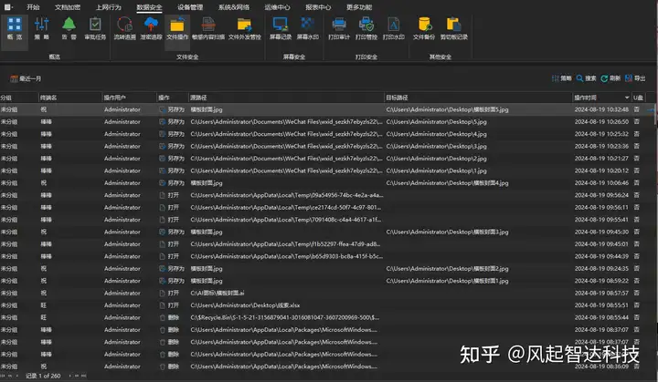The width and height of the screenshot is (658, 382).
Task: Sort by the U盘 column header
Action: tap(638, 98)
